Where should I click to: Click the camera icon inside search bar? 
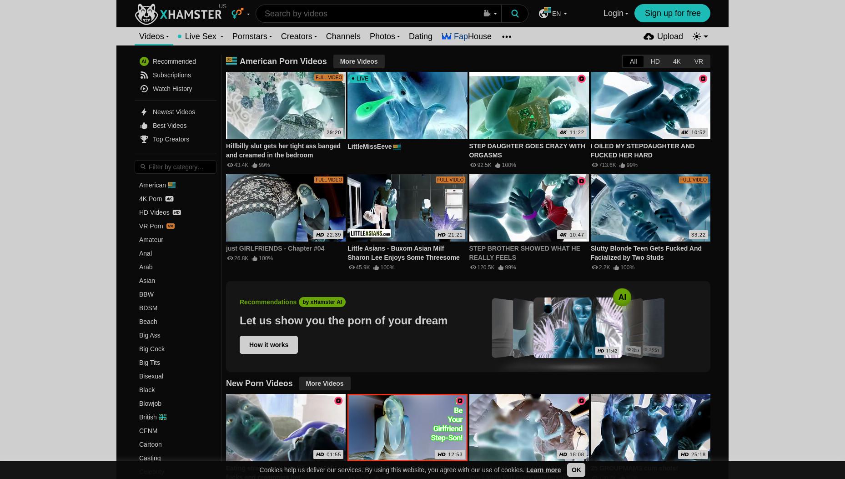pyautogui.click(x=487, y=14)
